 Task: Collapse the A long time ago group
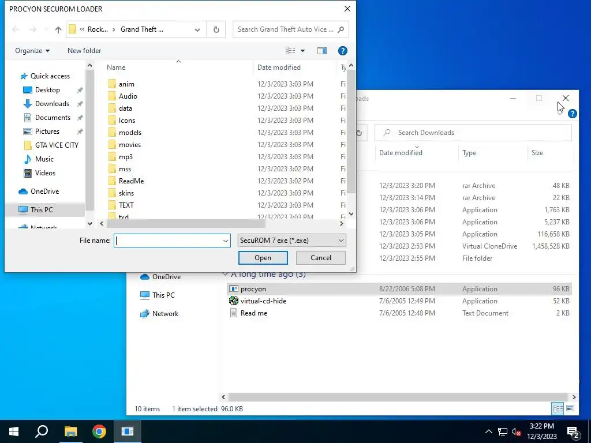point(225,274)
